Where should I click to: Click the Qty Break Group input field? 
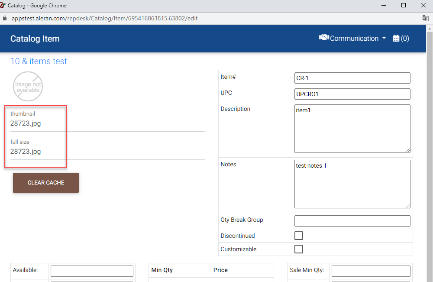pyautogui.click(x=352, y=220)
